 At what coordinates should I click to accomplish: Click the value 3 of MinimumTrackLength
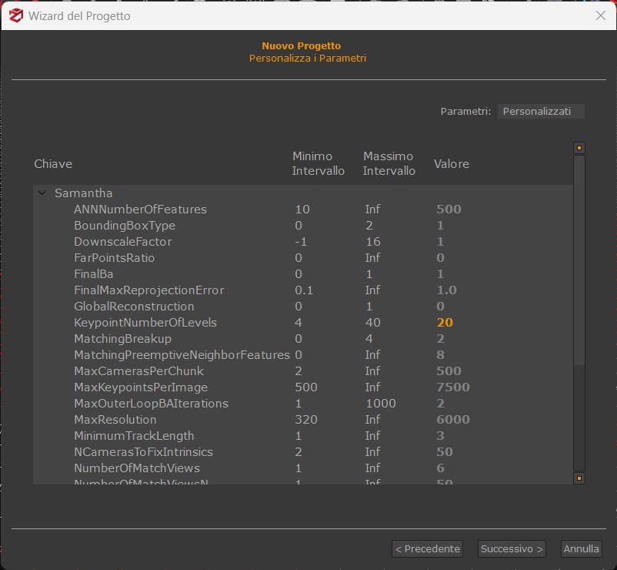pyautogui.click(x=440, y=436)
